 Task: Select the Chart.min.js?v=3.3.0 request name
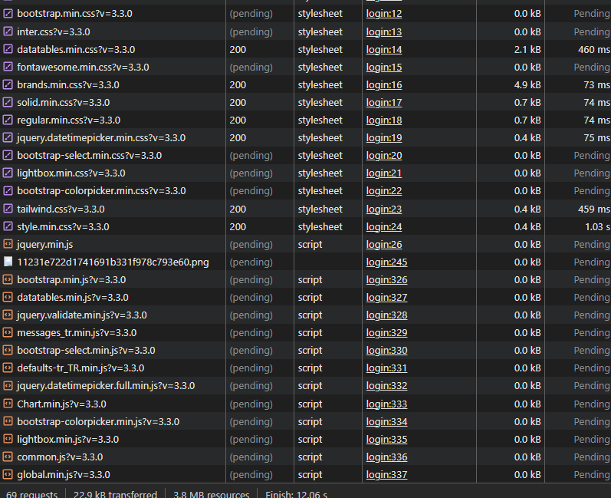click(61, 404)
